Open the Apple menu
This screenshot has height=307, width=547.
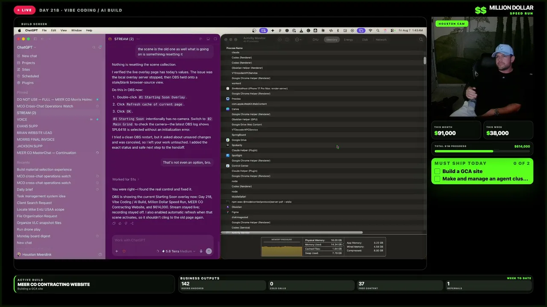19,30
